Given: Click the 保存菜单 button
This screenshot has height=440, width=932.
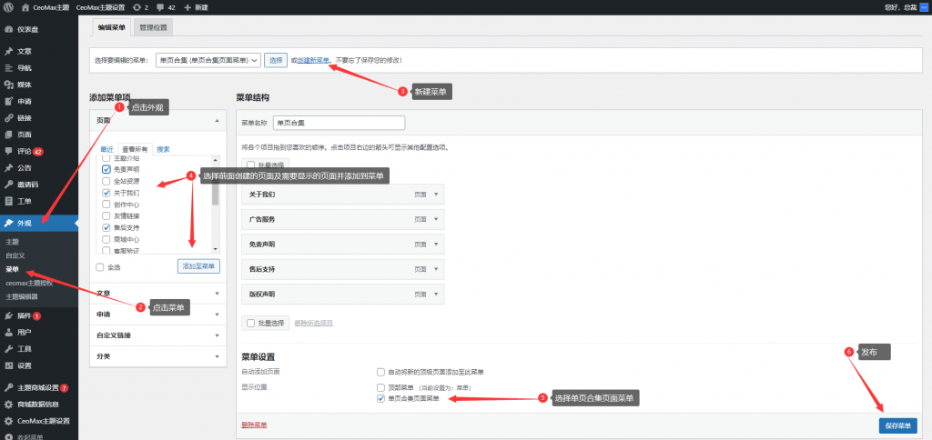Looking at the screenshot, I should click(898, 425).
